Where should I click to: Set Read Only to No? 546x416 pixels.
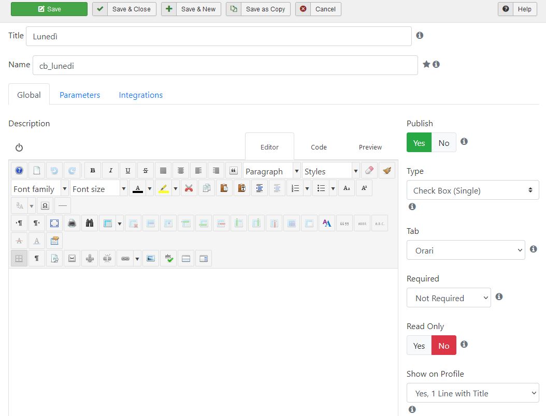pos(443,346)
